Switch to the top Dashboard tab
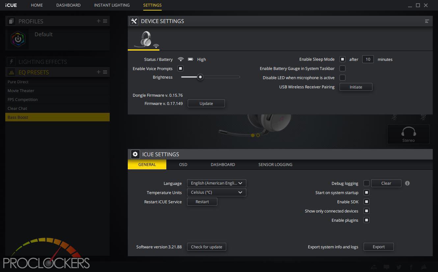This screenshot has width=438, height=272. [x=68, y=5]
